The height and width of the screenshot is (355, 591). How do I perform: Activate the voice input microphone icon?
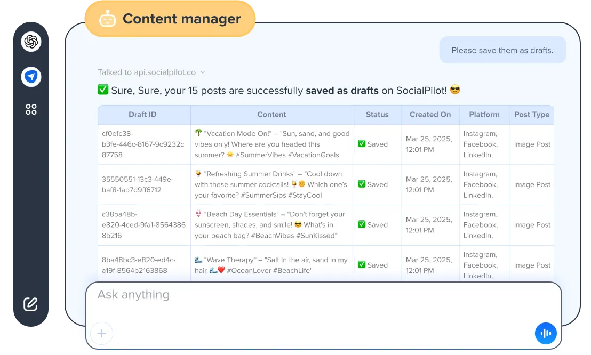(x=546, y=333)
